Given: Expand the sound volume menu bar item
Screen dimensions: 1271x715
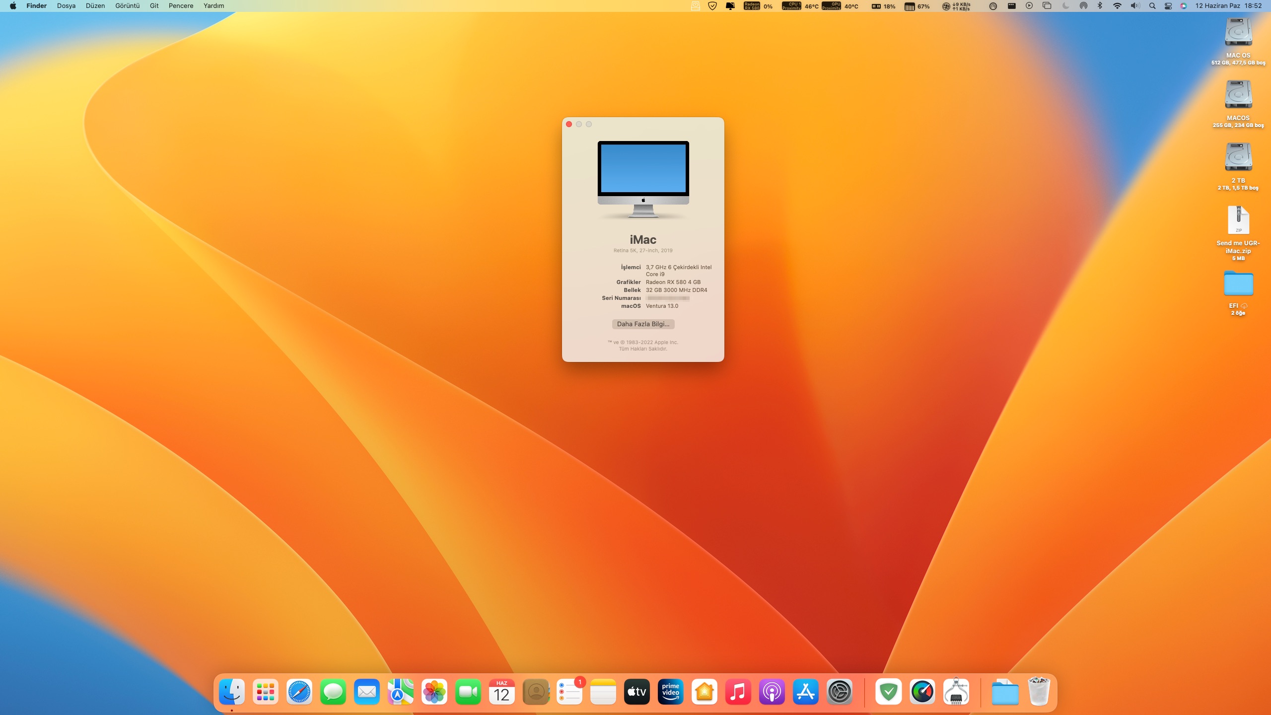Looking at the screenshot, I should pyautogui.click(x=1135, y=6).
